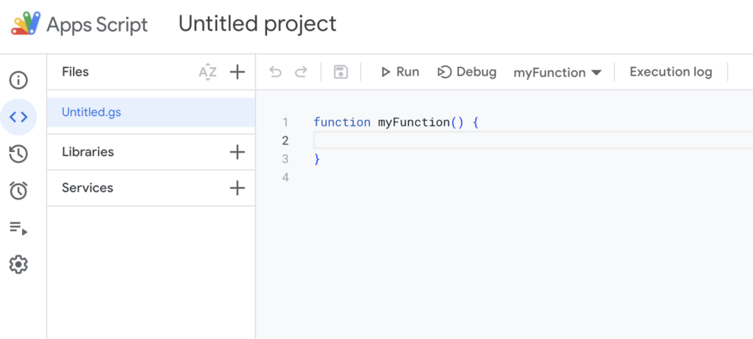Click 'myFunction' name in code line 1
This screenshot has height=339, width=753.
coord(413,123)
